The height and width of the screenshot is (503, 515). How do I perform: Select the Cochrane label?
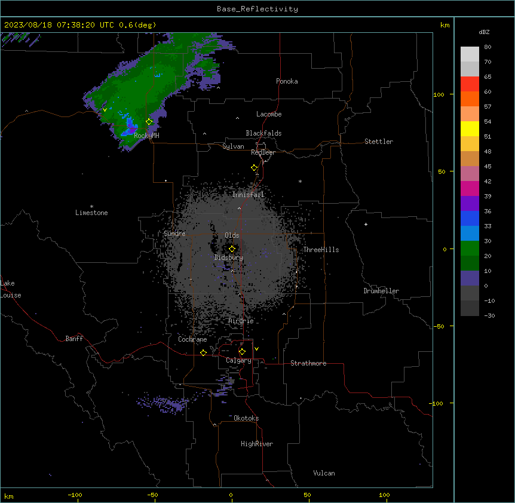coord(192,339)
